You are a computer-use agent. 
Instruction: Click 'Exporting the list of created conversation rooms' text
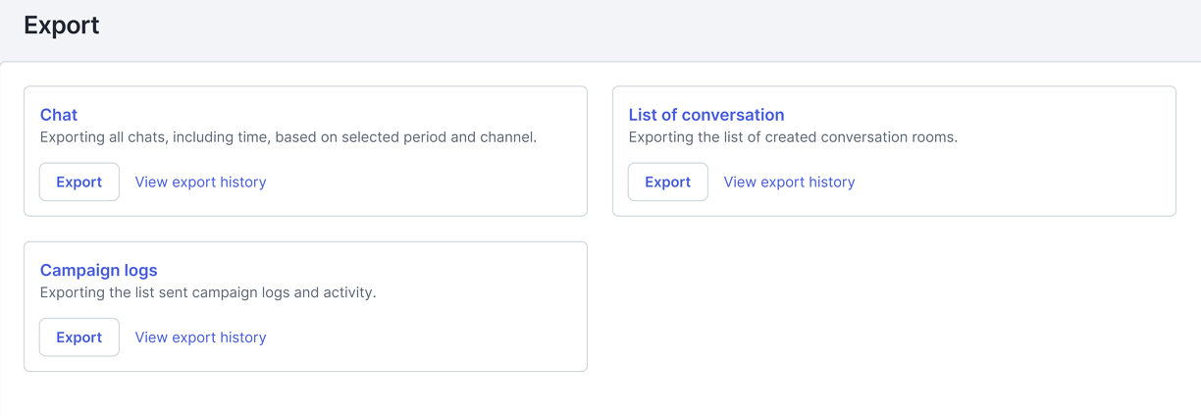tap(793, 137)
